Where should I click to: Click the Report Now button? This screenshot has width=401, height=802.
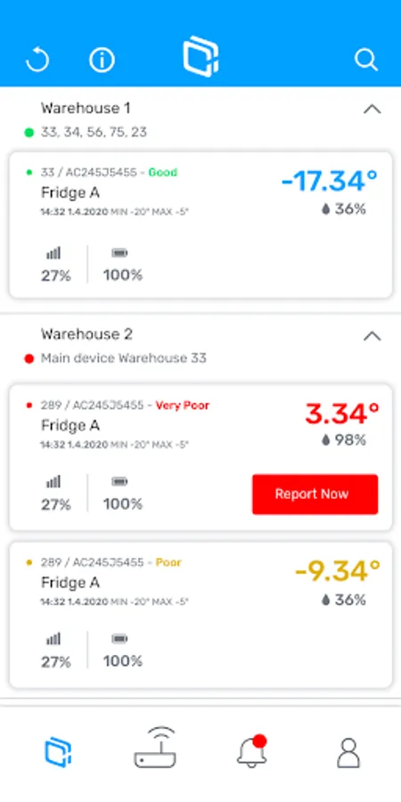[315, 494]
